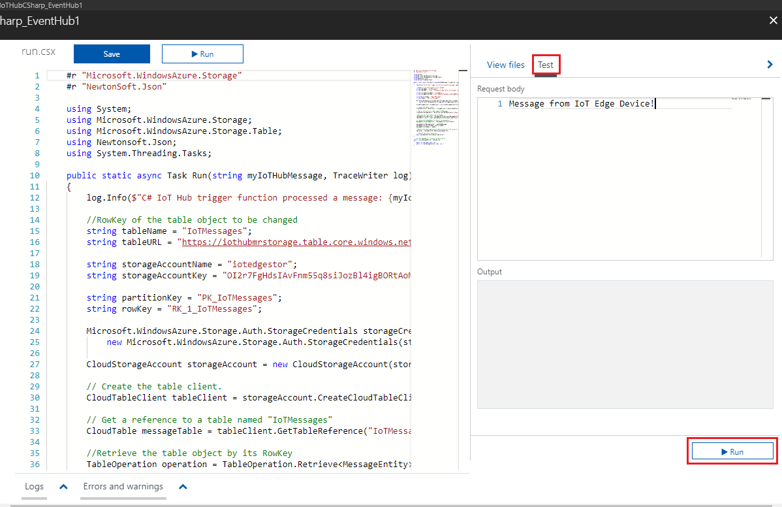This screenshot has width=782, height=507.
Task: Click line number 10 in gutter
Action: pos(35,176)
